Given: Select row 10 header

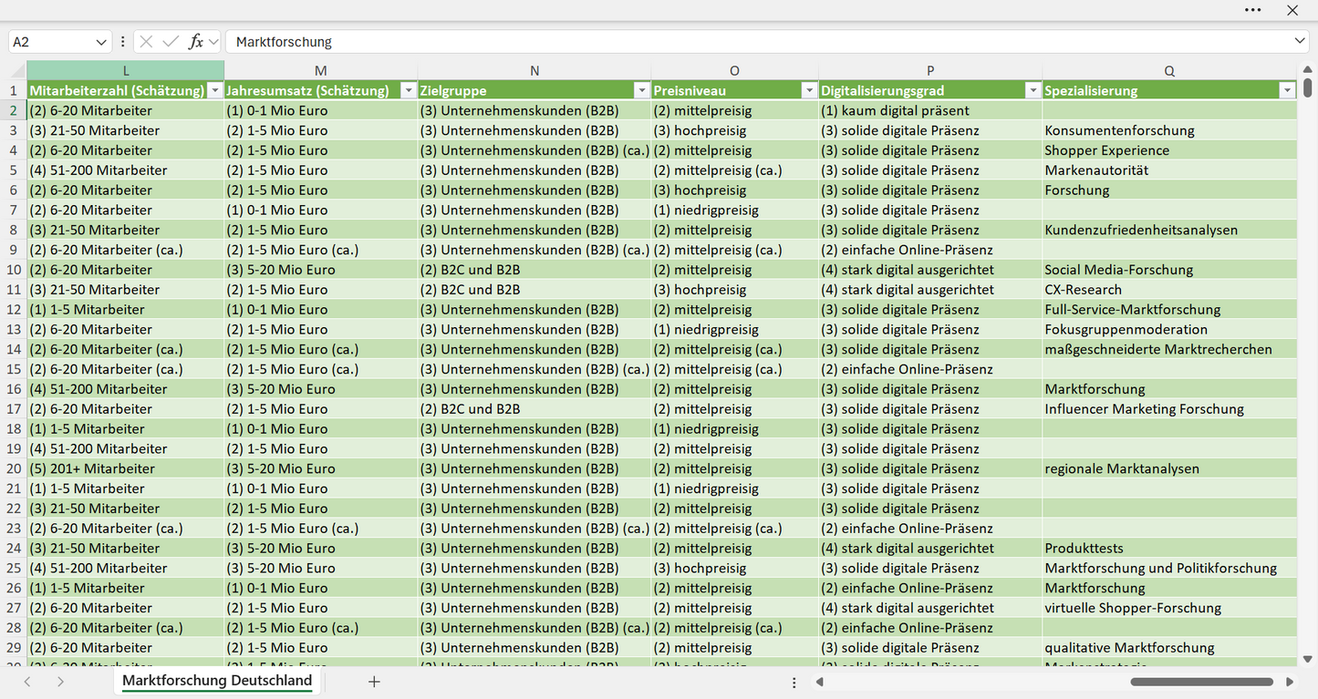Looking at the screenshot, I should click(14, 270).
